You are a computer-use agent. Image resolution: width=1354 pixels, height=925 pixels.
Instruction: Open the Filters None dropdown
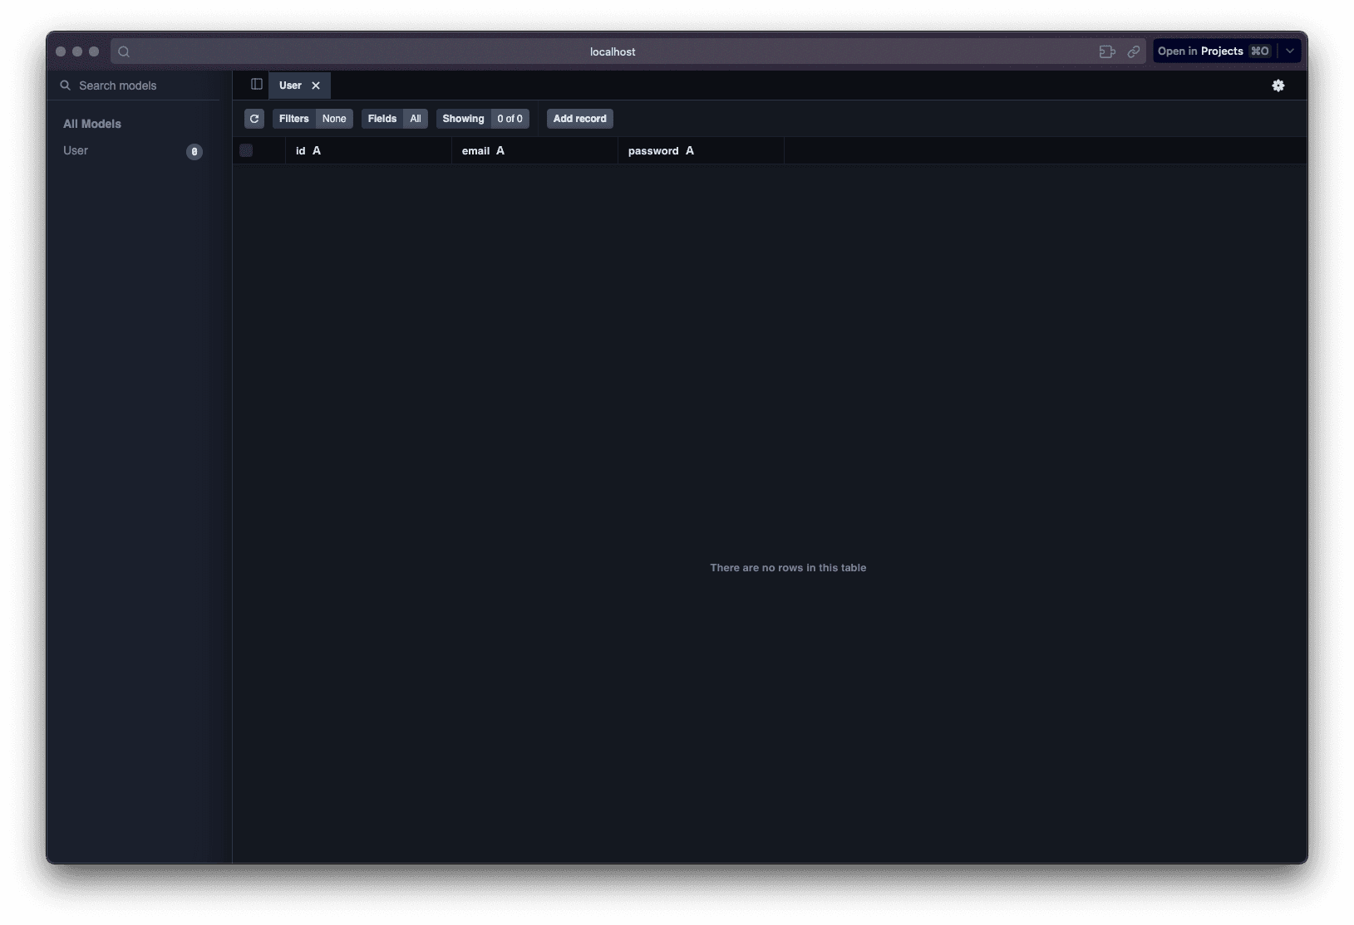[313, 119]
